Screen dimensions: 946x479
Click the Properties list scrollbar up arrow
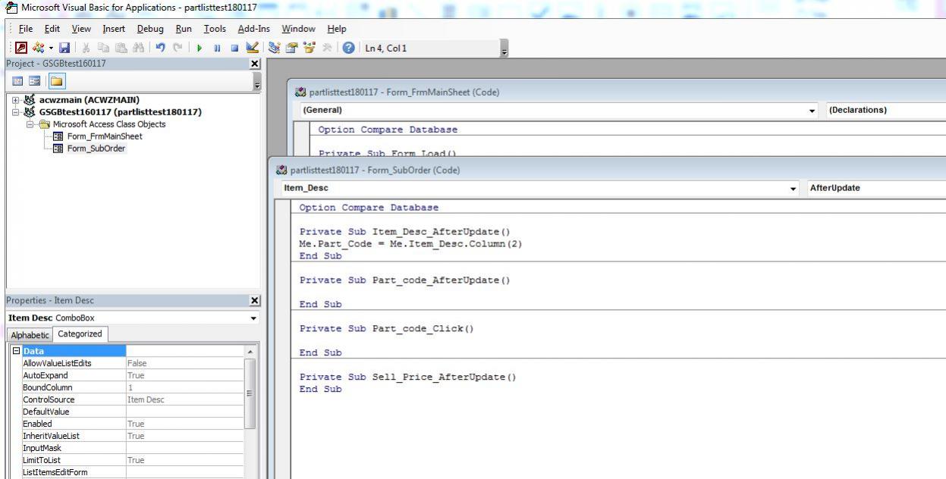tap(250, 352)
